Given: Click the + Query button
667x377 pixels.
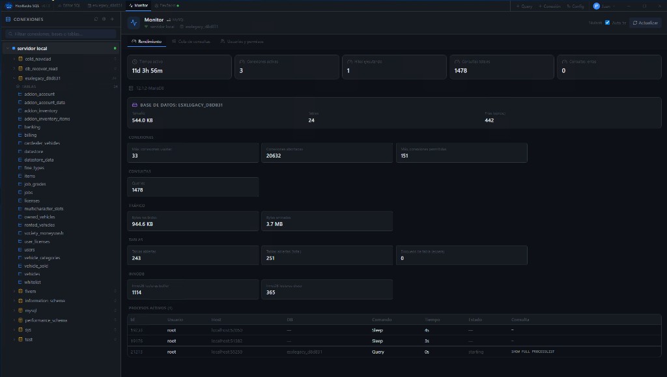Looking at the screenshot, I should pyautogui.click(x=524, y=6).
